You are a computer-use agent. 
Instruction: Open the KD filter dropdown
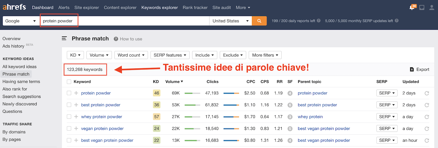(x=75, y=55)
